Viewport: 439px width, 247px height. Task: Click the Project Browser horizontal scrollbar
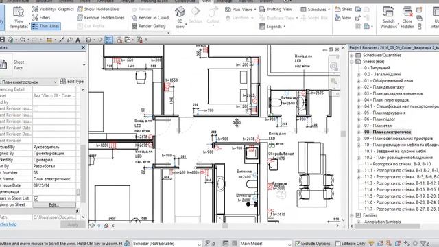point(387,226)
